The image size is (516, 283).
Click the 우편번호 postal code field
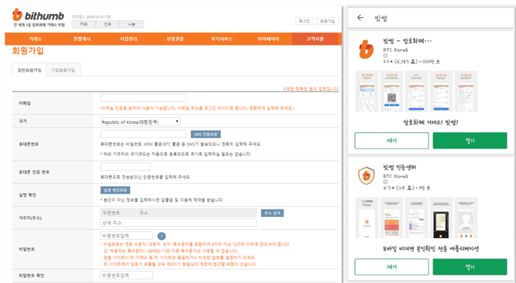tap(118, 213)
